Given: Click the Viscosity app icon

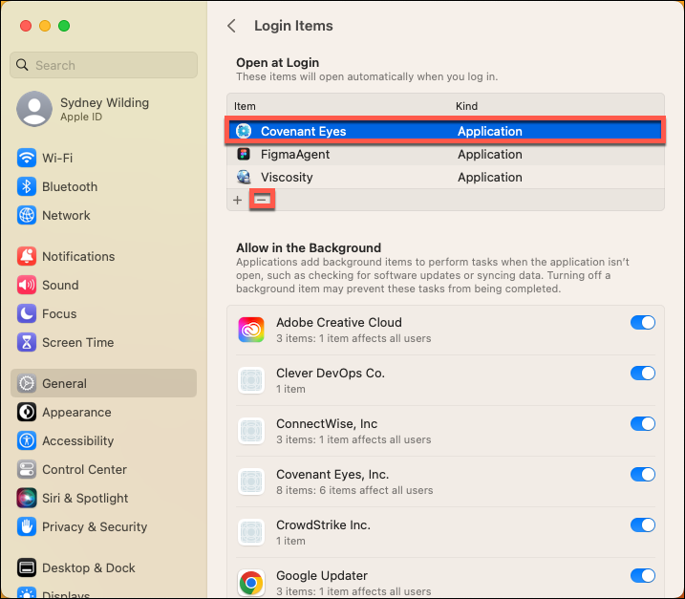Looking at the screenshot, I should pos(244,177).
